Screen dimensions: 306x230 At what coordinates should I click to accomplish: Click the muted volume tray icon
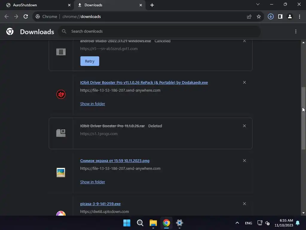[267, 223]
